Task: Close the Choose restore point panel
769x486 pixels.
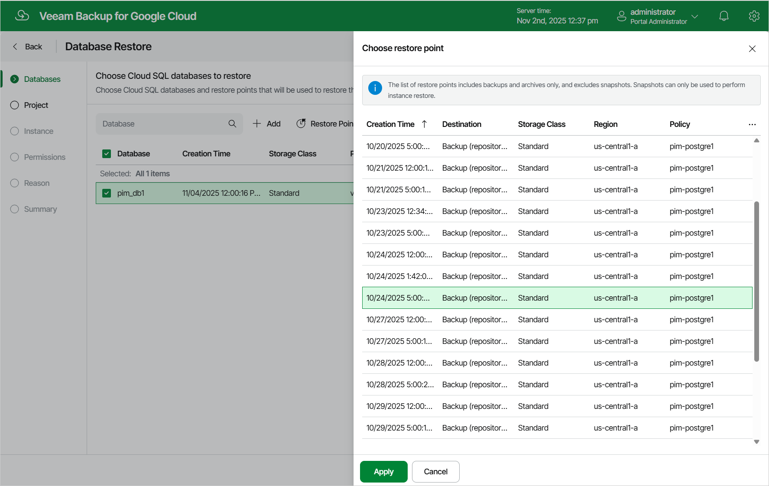Action: 752,49
